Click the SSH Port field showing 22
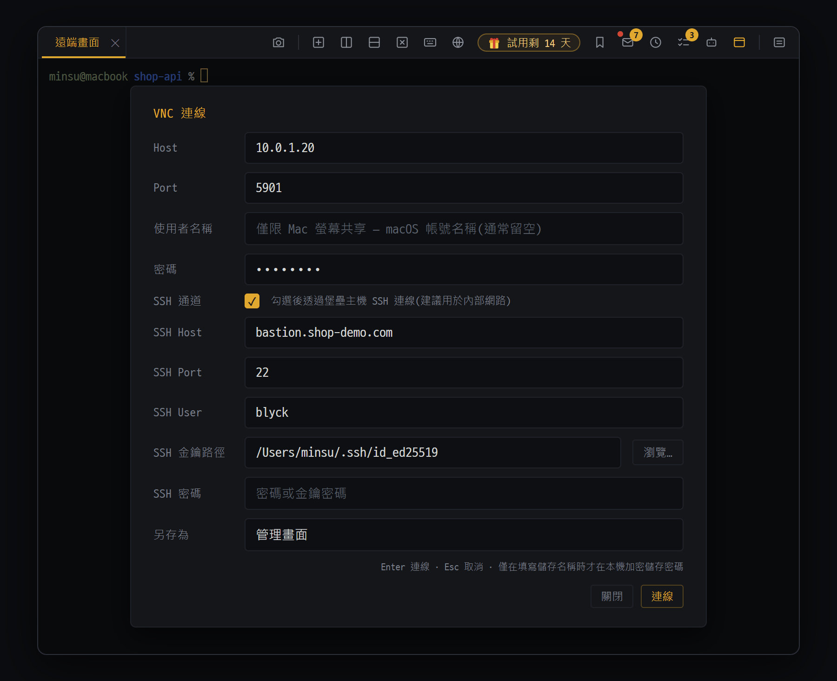Viewport: 837px width, 681px height. coord(464,373)
